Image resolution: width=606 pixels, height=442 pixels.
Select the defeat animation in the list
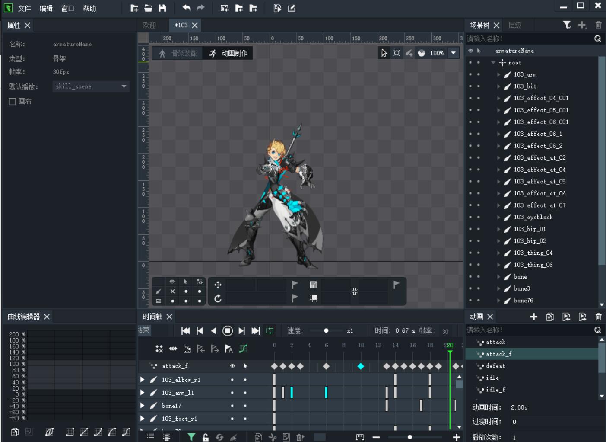coord(495,366)
